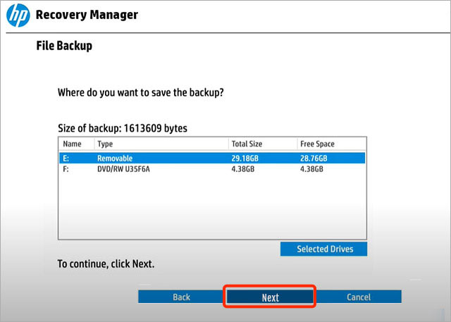
Task: Click the E: drive letter
Action: 66,159
